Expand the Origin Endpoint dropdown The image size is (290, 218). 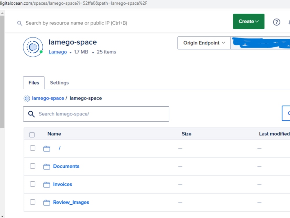click(x=204, y=43)
